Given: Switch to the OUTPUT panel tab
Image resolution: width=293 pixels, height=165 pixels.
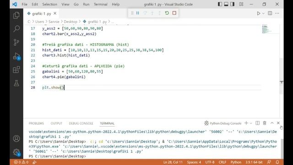Looking at the screenshot, I should [56, 123].
